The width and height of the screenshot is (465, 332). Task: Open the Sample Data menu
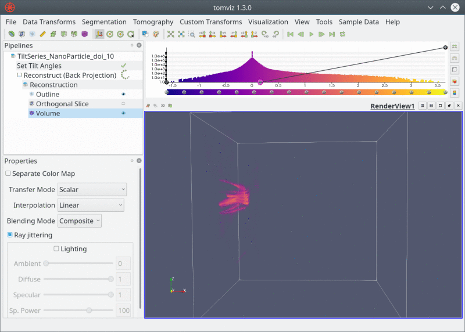359,22
